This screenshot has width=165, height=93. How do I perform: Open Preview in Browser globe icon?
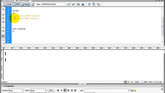click(83, 4)
